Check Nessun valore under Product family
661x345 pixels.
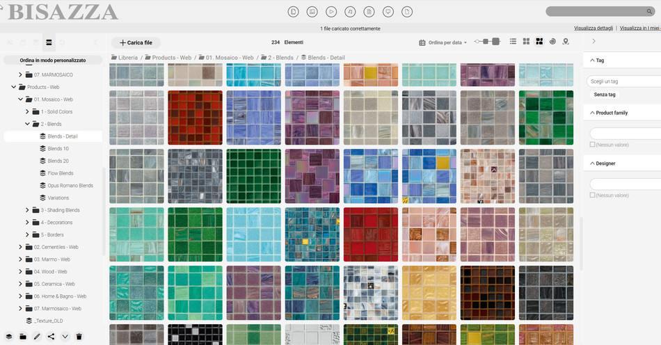[592, 145]
